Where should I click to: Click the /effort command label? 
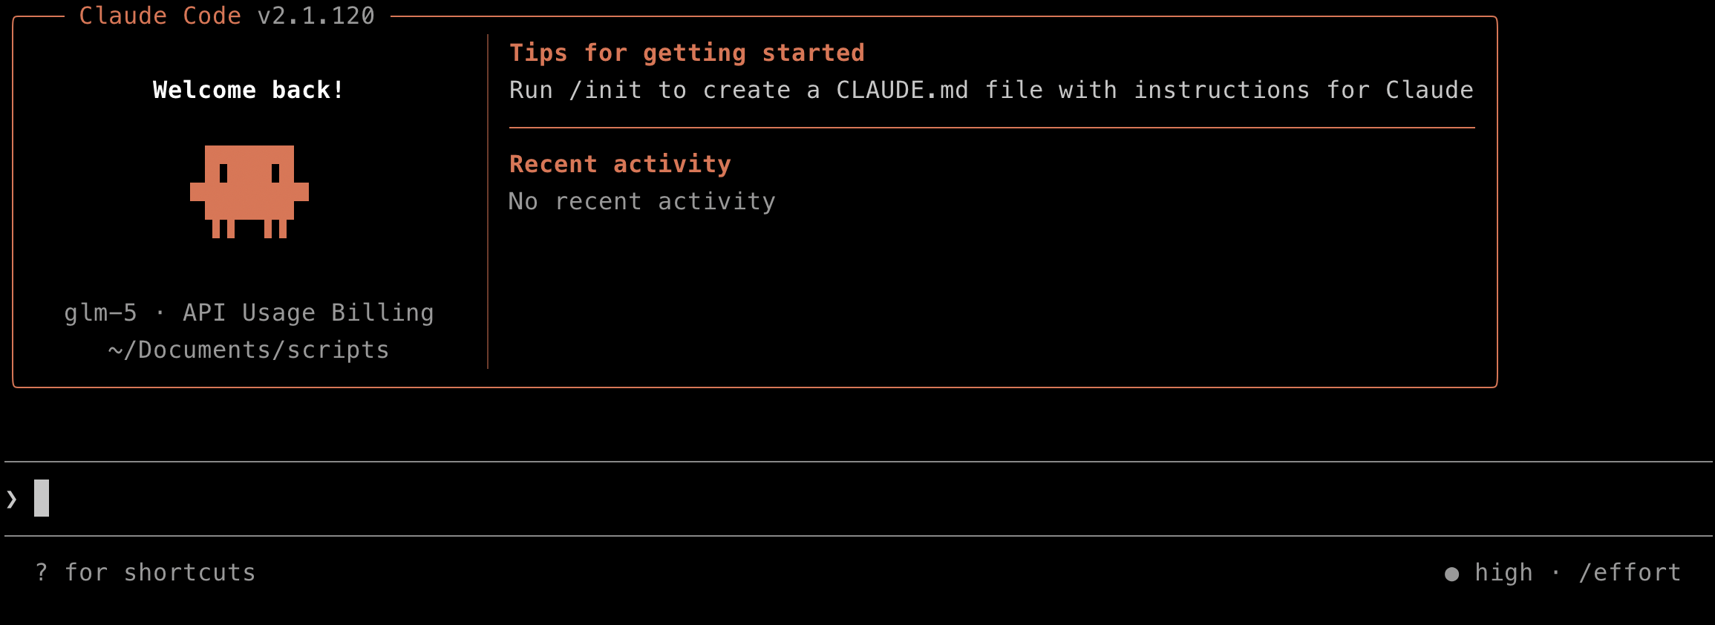tap(1630, 572)
